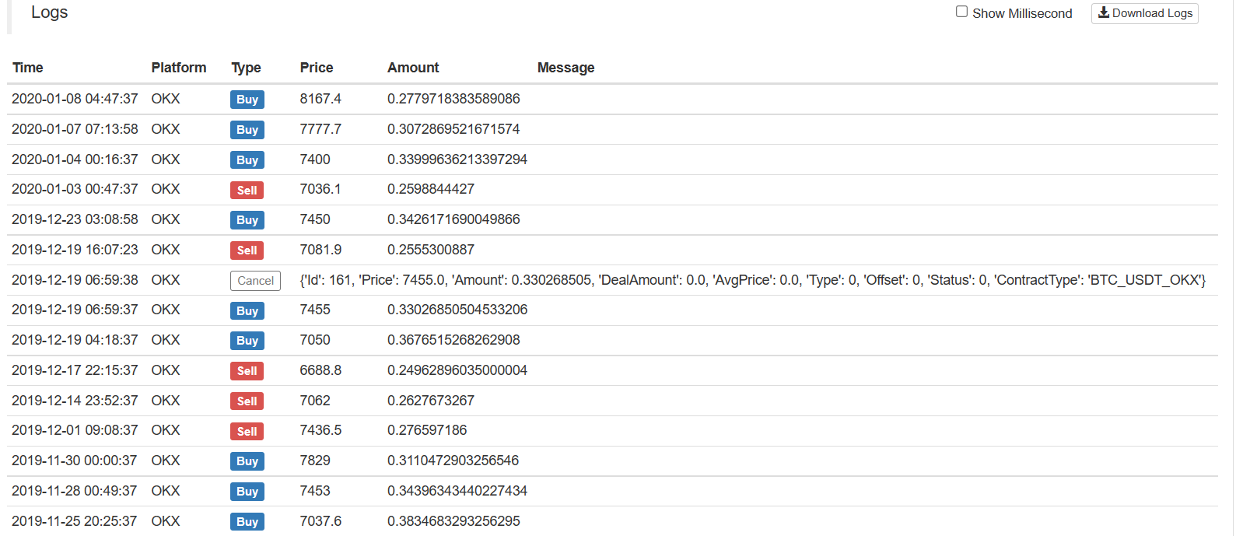Click the Sell badge at 2019-12-01 09:08:37
The height and width of the screenshot is (536, 1236).
(x=247, y=432)
